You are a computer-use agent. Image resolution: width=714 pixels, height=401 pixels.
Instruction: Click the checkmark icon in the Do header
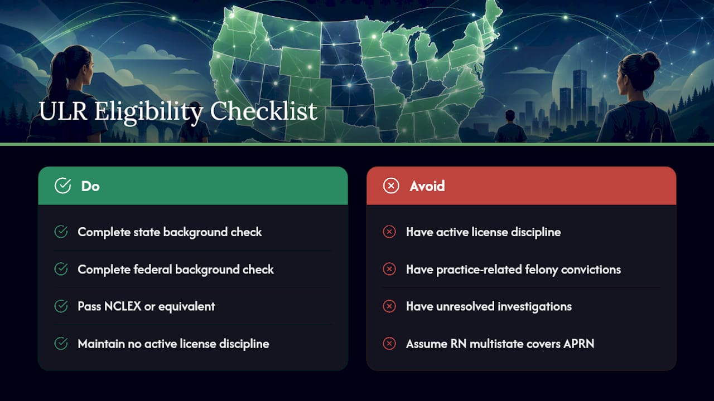62,186
